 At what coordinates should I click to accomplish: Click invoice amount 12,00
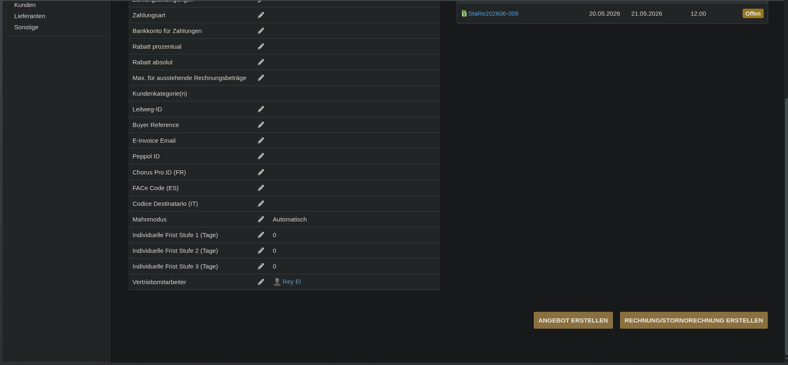coord(698,14)
